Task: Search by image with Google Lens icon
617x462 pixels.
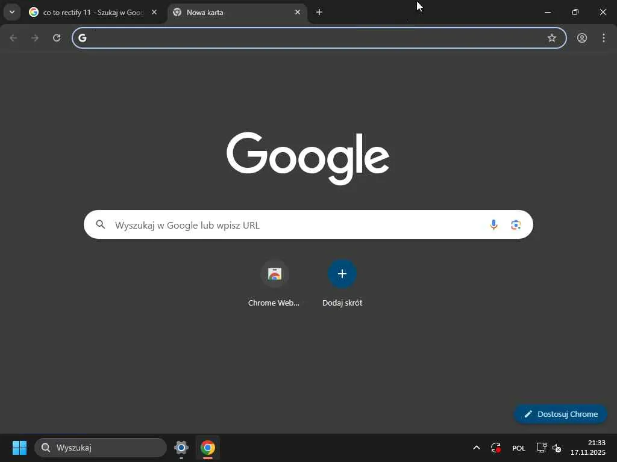Action: 516,225
